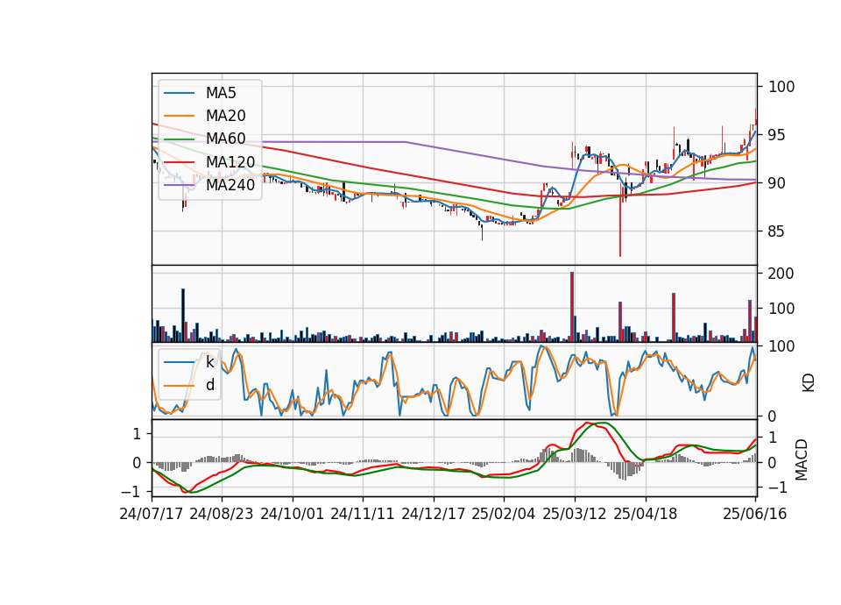Click the purple MA240 legend line sample
Image resolution: width=841 pixels, height=605 pixels.
pyautogui.click(x=179, y=185)
